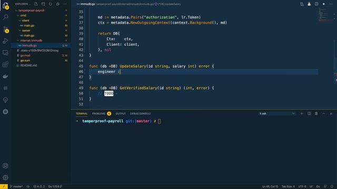
Task: Click LF line ending in status bar
Action: [311, 186]
